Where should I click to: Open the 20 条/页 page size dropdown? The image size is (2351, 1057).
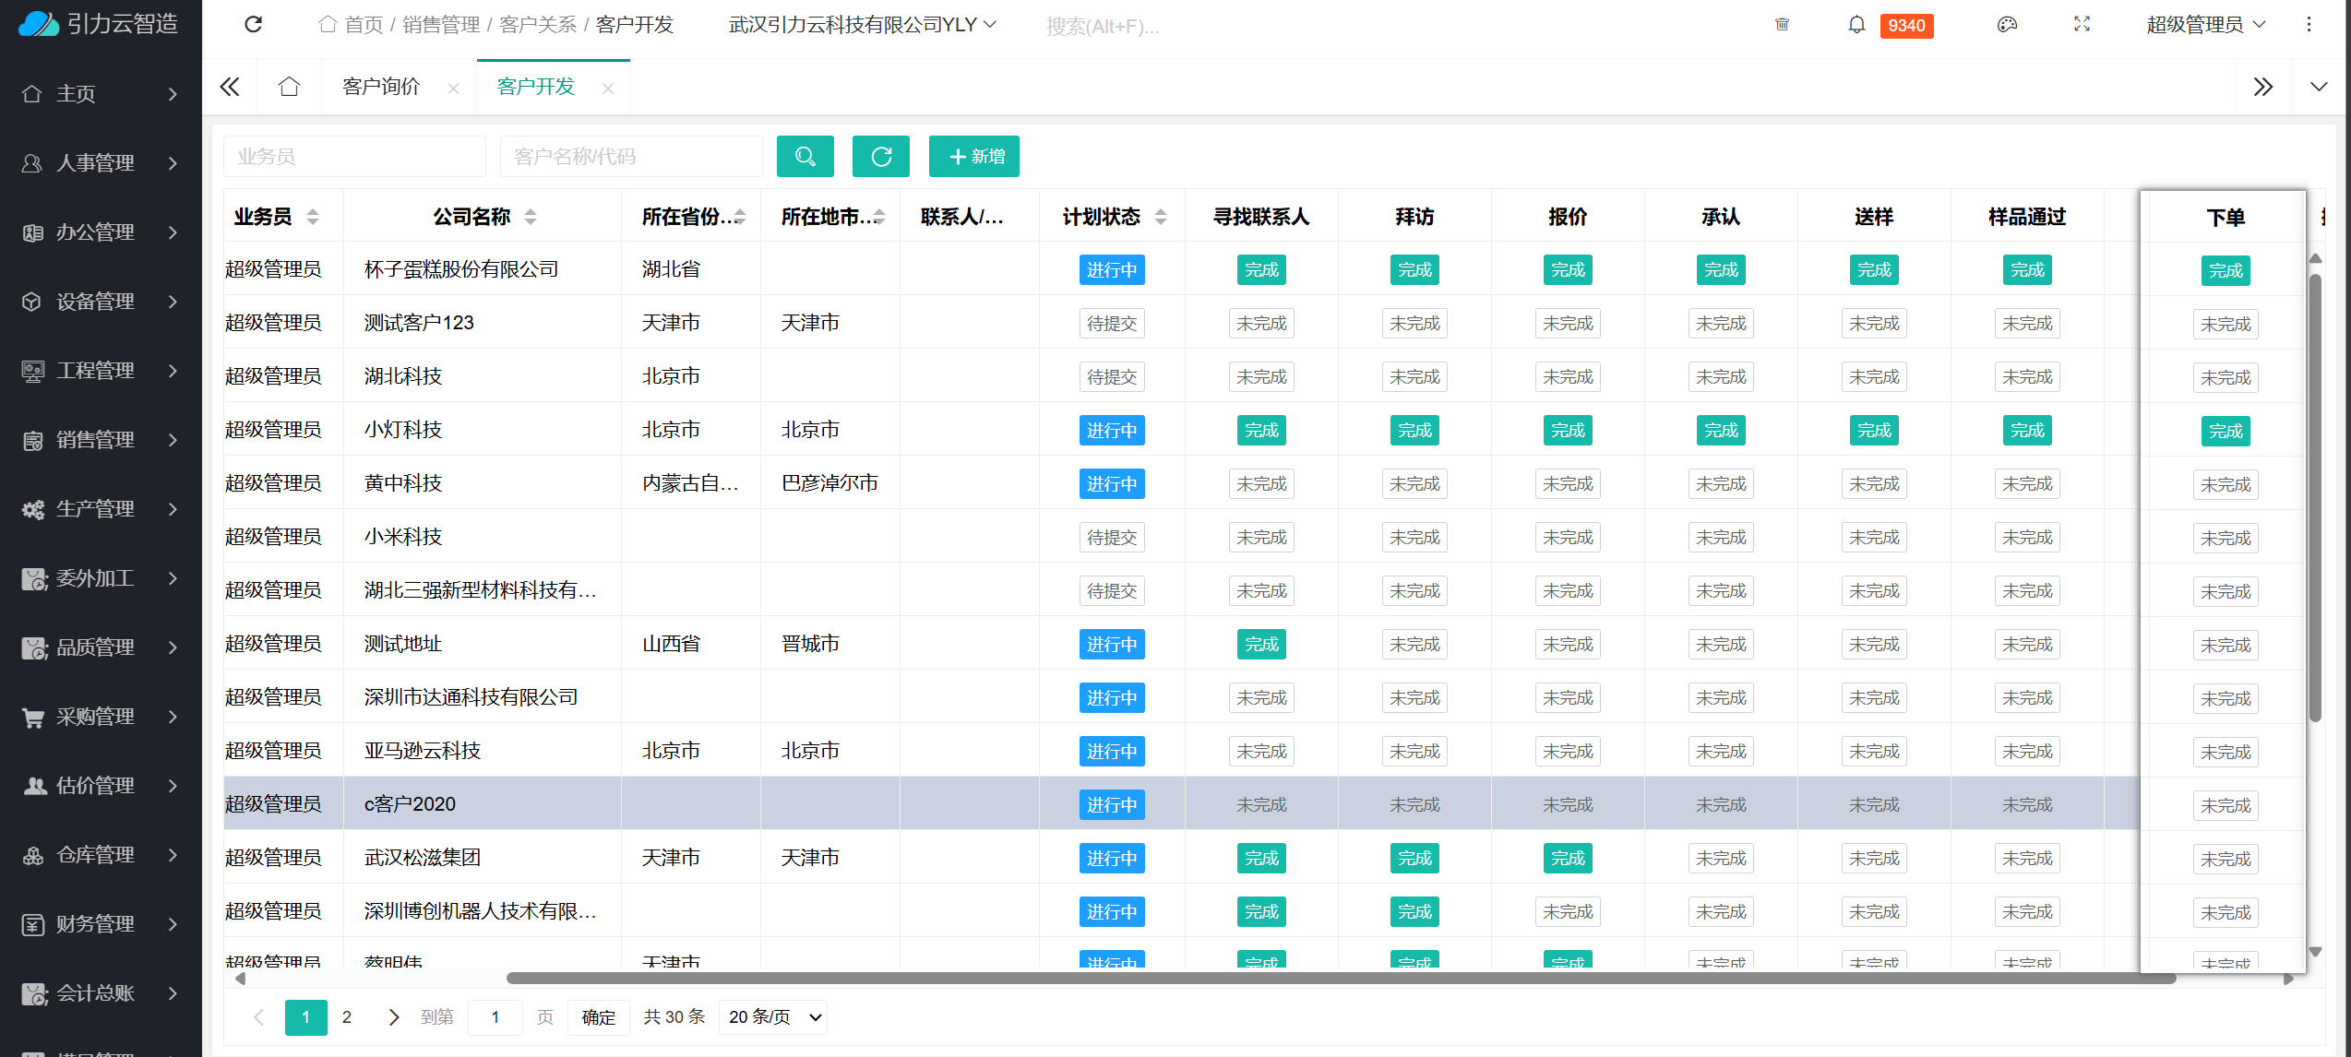click(772, 1016)
